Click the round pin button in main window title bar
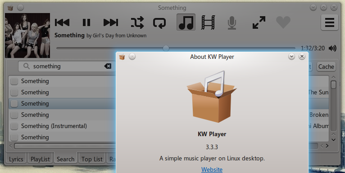The width and height of the screenshot is (345, 173). coord(20,8)
